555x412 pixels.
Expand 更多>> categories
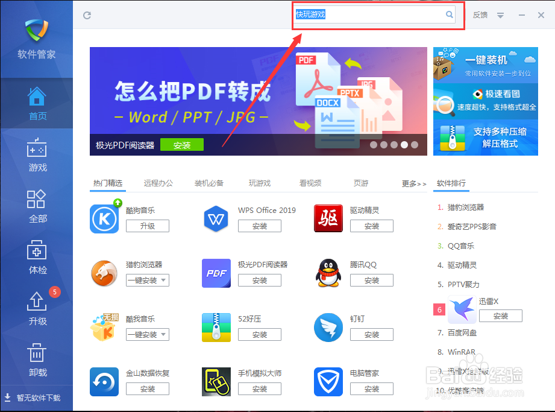[x=414, y=183]
